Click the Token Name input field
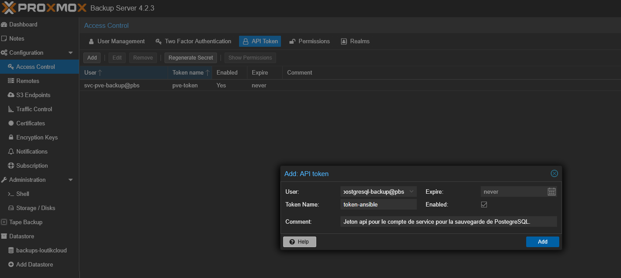621x278 pixels. pyautogui.click(x=378, y=204)
